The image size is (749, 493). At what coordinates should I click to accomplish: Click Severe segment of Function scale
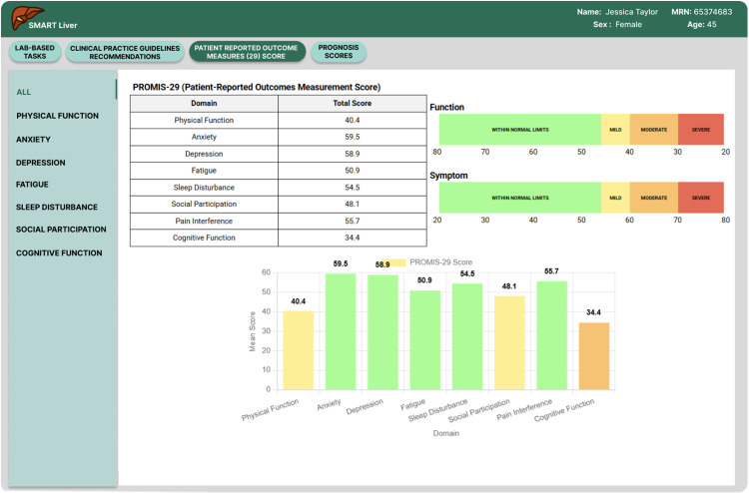click(x=701, y=130)
